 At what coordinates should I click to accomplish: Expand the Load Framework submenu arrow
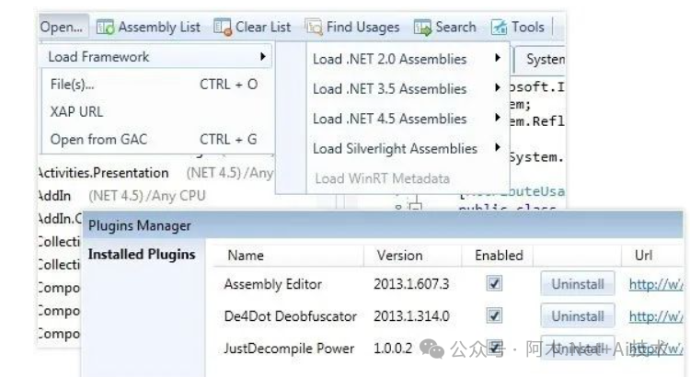click(x=263, y=57)
